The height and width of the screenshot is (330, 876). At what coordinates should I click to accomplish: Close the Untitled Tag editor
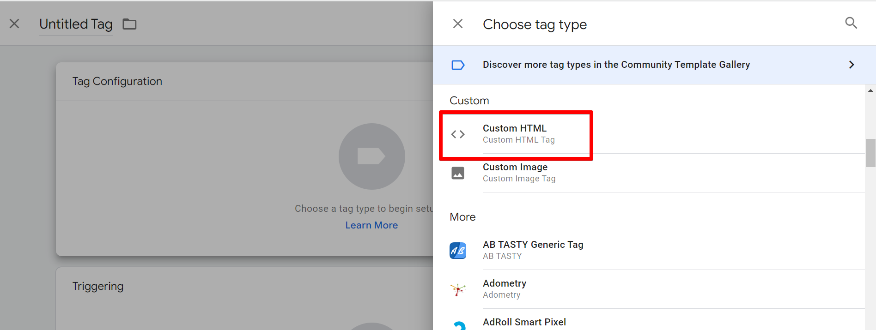pyautogui.click(x=14, y=24)
